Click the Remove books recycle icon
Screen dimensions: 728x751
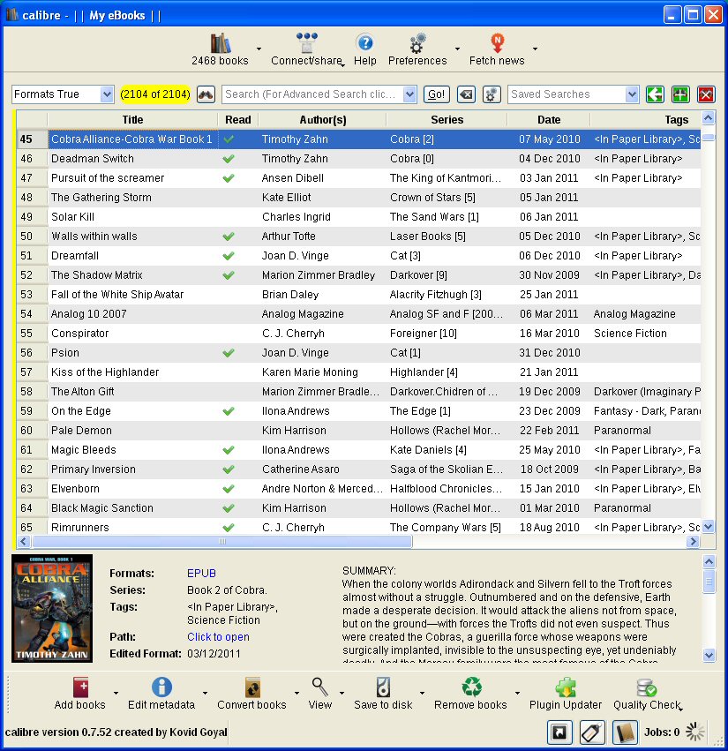472,687
